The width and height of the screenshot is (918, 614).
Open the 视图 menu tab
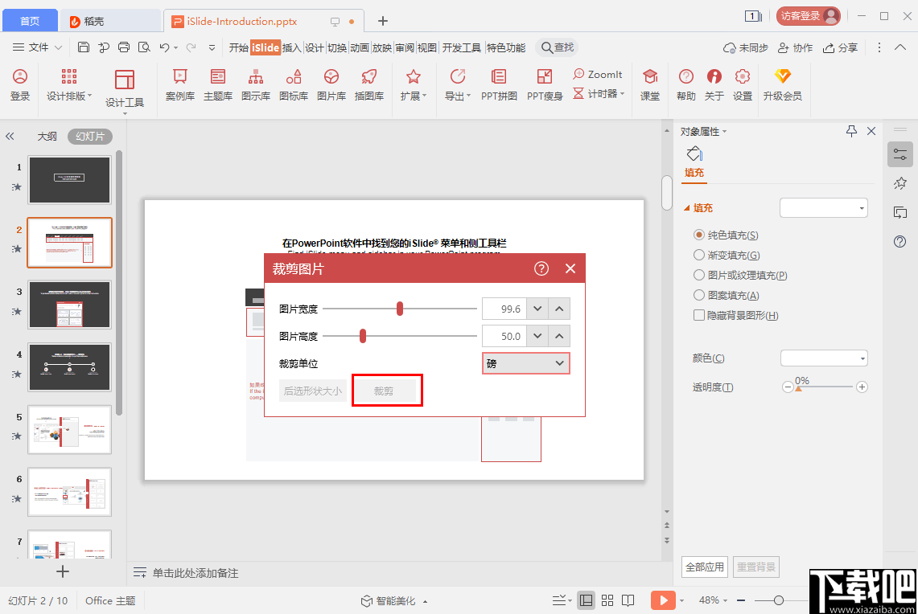(x=427, y=47)
